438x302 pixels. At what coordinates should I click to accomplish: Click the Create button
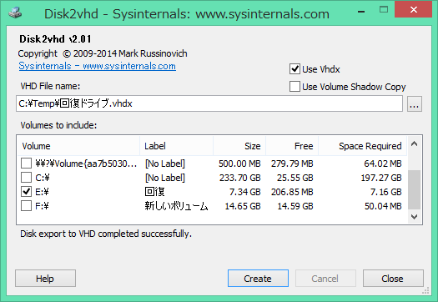[258, 279]
